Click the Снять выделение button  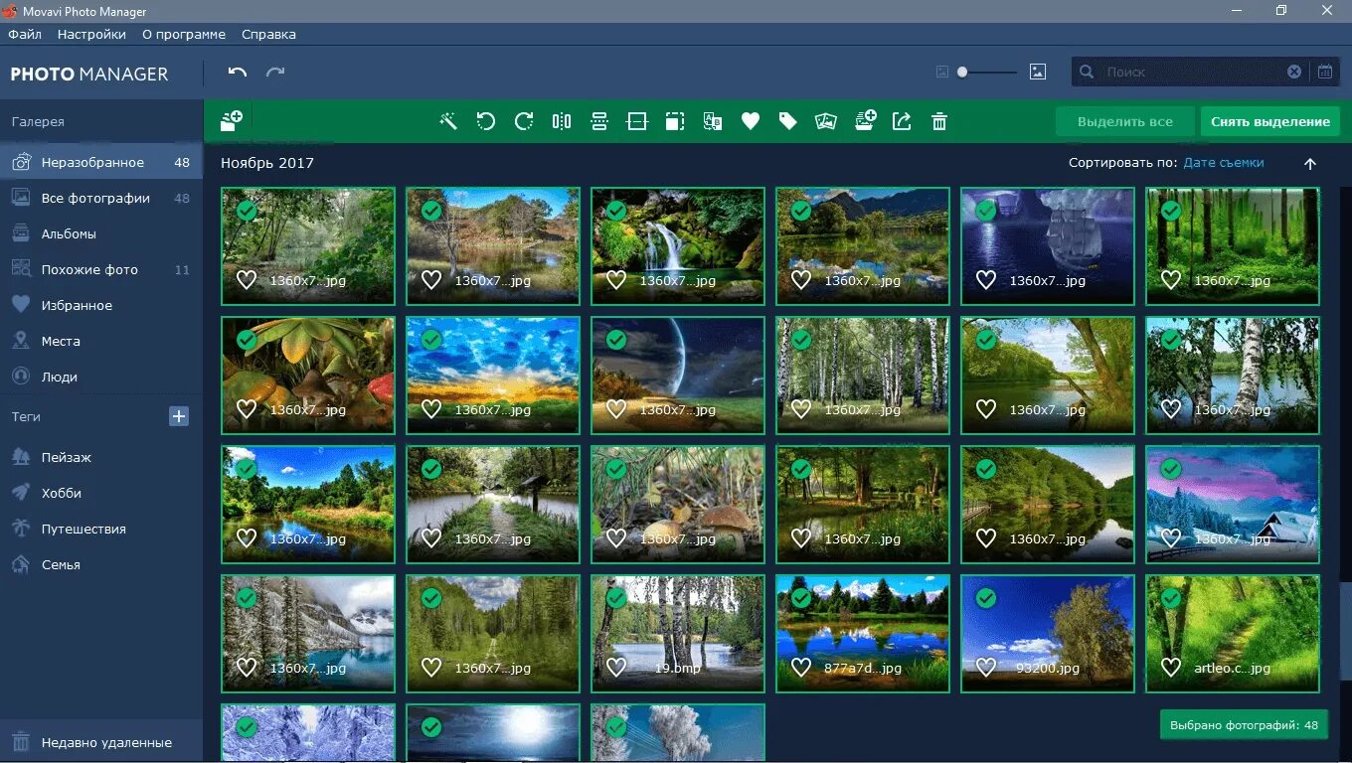coord(1270,121)
